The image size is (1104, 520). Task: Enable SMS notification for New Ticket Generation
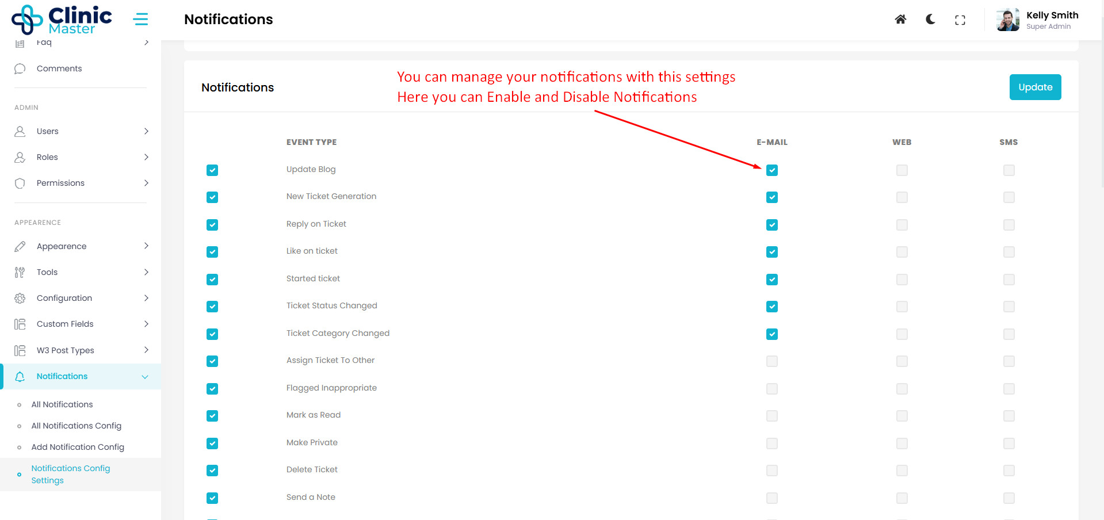[1009, 197]
